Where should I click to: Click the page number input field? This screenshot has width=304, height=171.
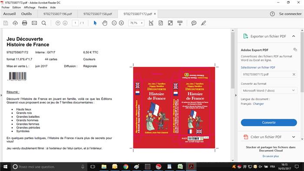click(75, 23)
